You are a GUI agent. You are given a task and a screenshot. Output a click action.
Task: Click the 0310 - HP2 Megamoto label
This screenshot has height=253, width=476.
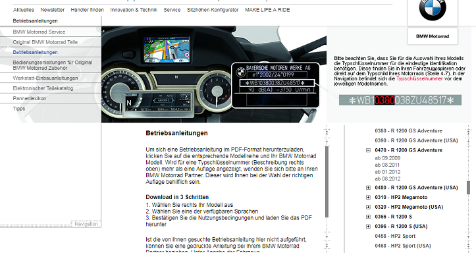click(401, 198)
